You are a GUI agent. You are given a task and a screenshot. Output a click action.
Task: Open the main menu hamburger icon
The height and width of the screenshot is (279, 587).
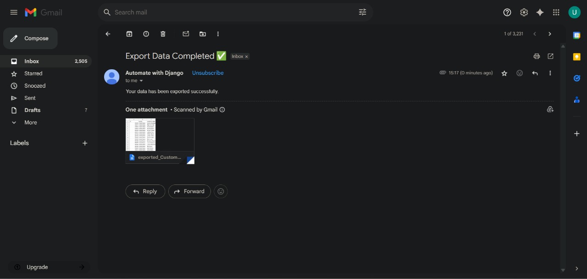tap(14, 12)
